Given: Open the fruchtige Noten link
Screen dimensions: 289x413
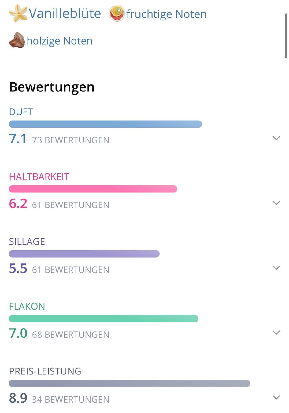Looking at the screenshot, I should 166,14.
